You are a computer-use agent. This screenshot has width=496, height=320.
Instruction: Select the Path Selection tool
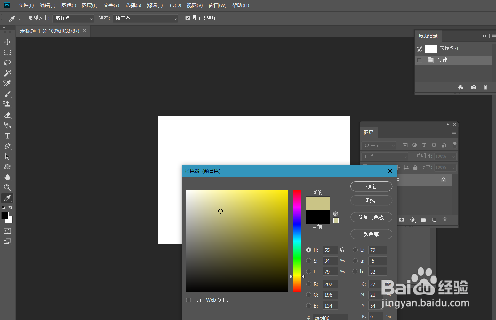pyautogui.click(x=7, y=156)
